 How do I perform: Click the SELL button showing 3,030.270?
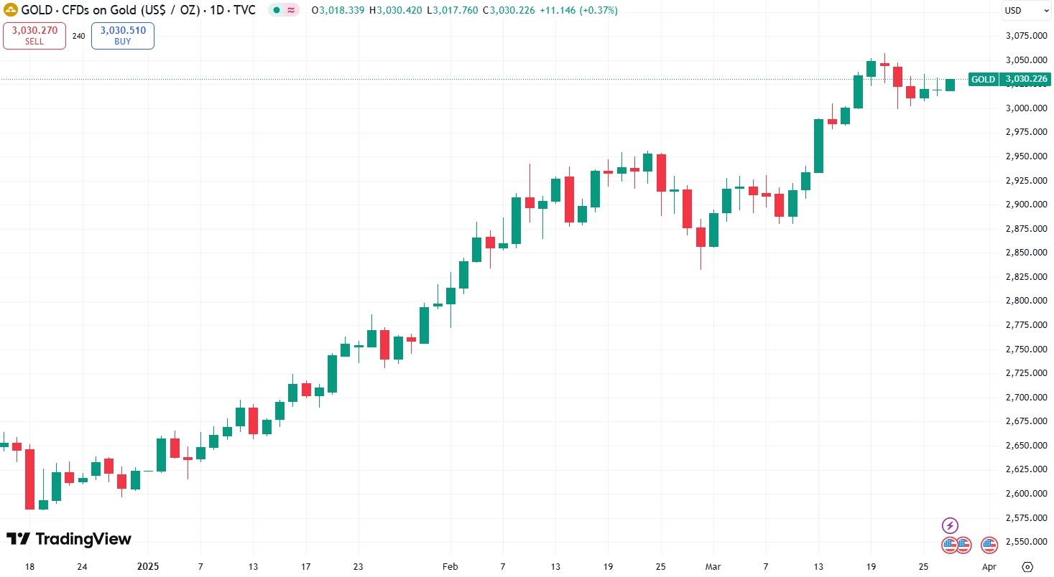[34, 35]
